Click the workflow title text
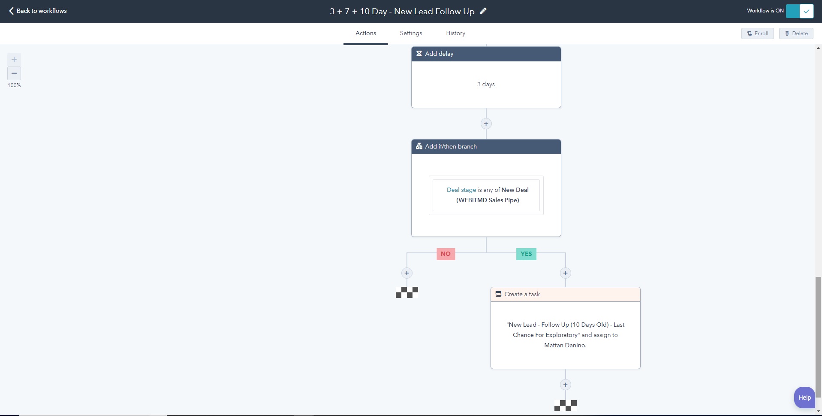Image resolution: width=822 pixels, height=416 pixels. coord(402,11)
